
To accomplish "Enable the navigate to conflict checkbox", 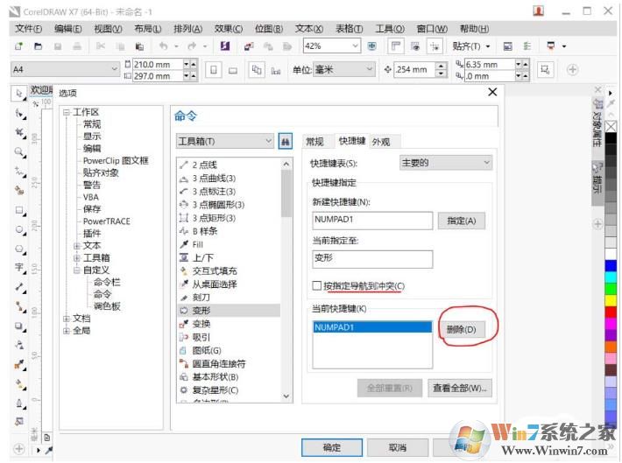I will tap(317, 286).
